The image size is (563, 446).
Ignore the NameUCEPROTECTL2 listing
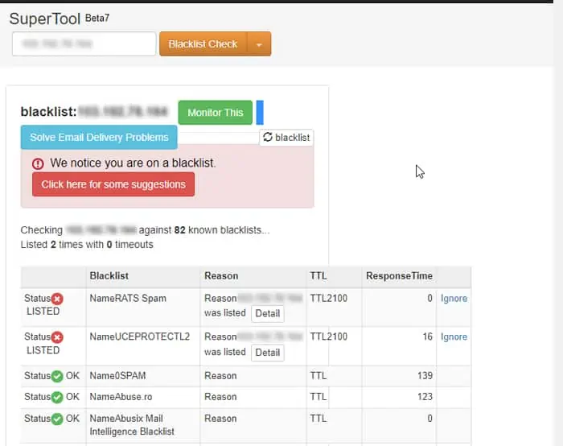(x=454, y=337)
